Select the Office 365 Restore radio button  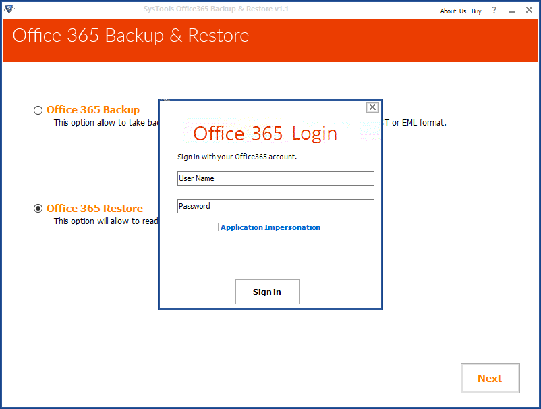pos(38,209)
